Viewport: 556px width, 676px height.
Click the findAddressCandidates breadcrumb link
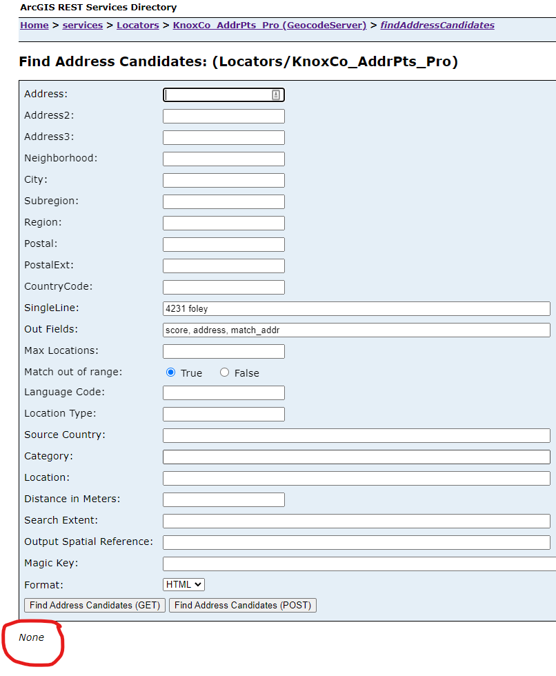437,25
